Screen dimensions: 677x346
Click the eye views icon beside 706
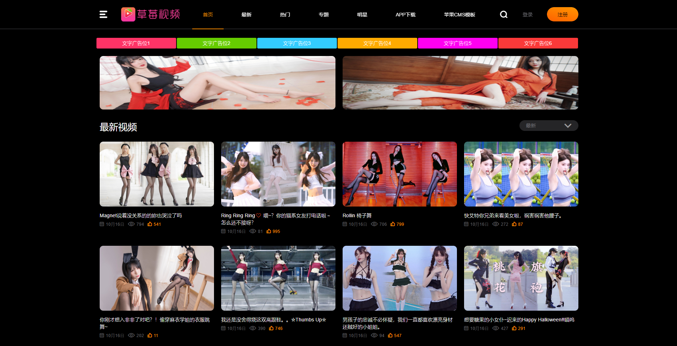[374, 224]
